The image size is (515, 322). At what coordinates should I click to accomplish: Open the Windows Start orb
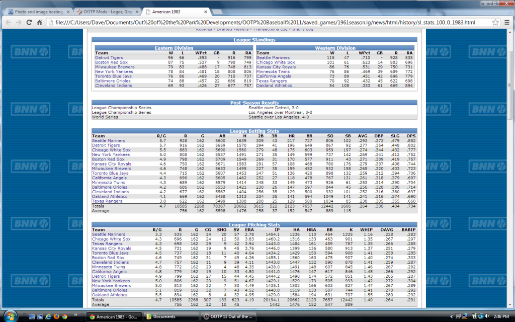click(x=11, y=316)
